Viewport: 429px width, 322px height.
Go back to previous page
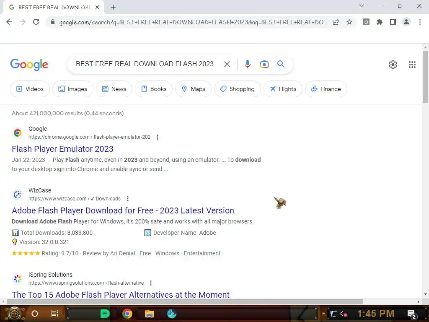tap(9, 22)
